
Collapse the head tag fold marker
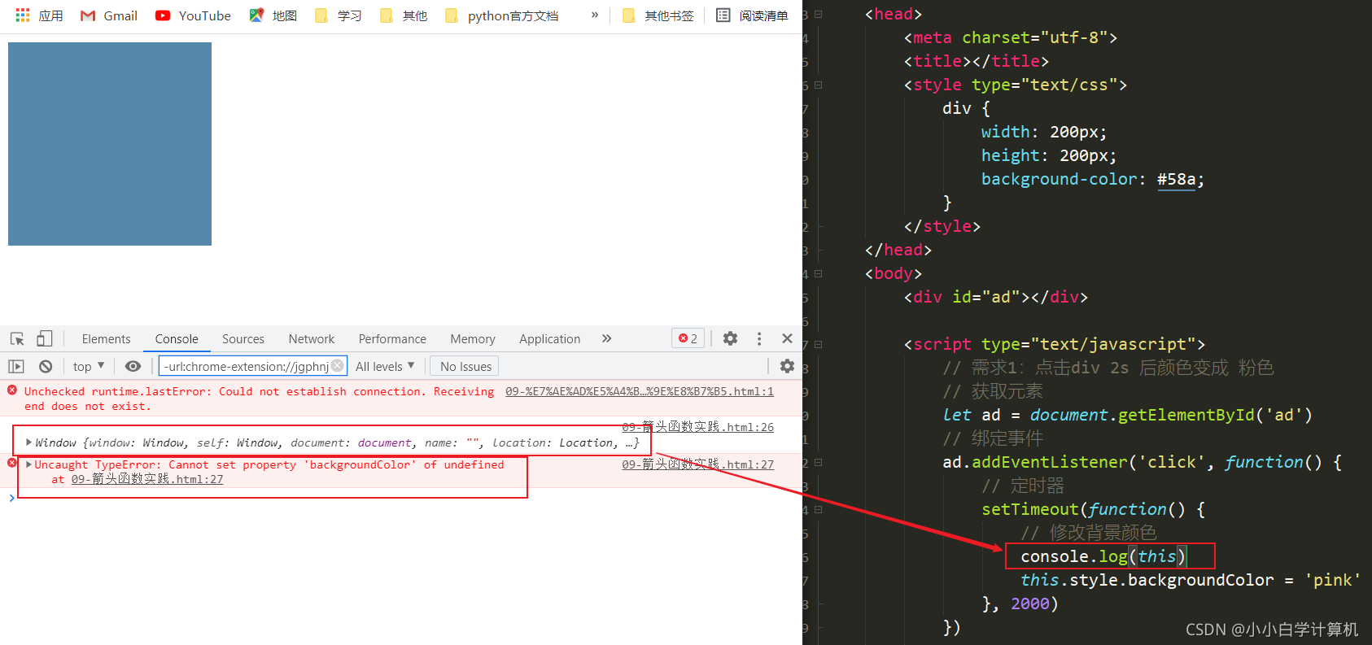point(819,14)
